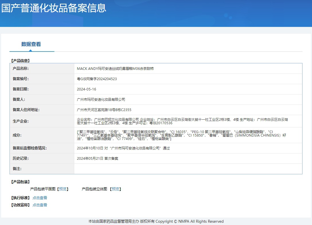
Task: Click the address 广州市天河区燕苑路18号B栋C2355
Action: tap(104, 110)
